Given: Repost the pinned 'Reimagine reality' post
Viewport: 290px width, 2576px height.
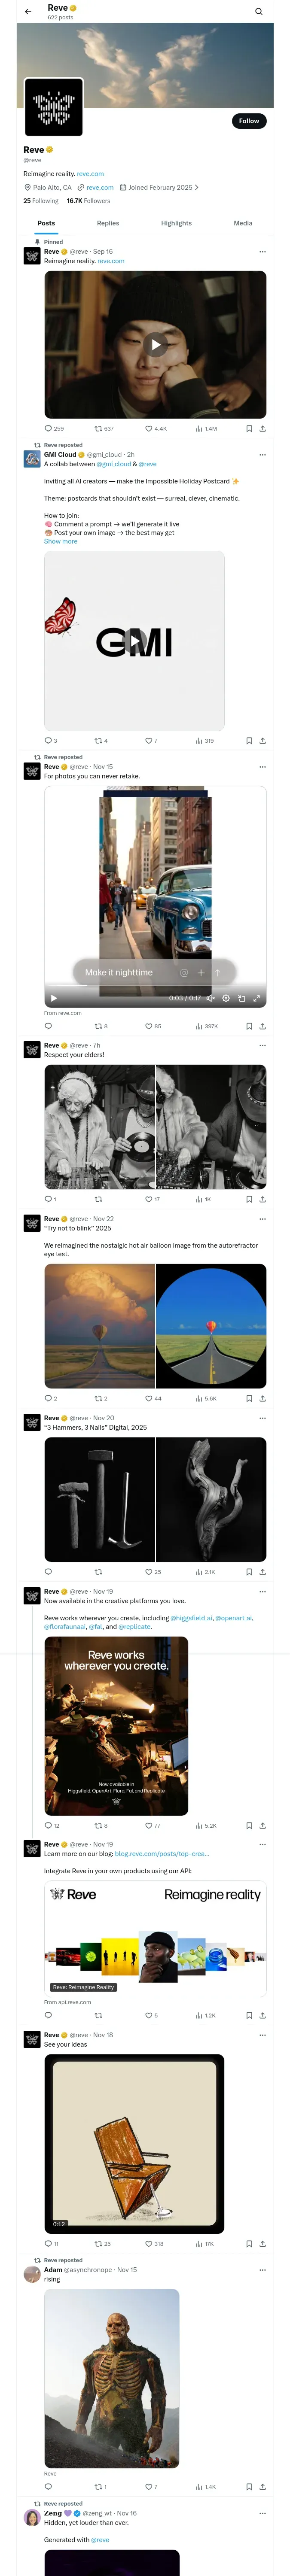Looking at the screenshot, I should (98, 428).
